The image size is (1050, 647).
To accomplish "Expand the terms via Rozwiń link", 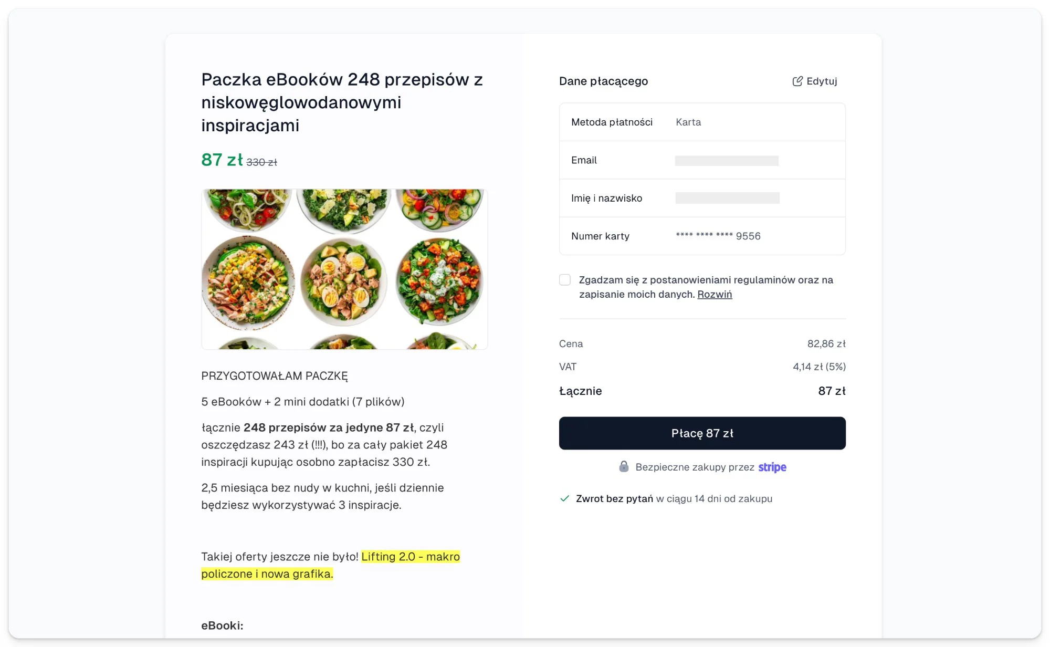I will [715, 294].
